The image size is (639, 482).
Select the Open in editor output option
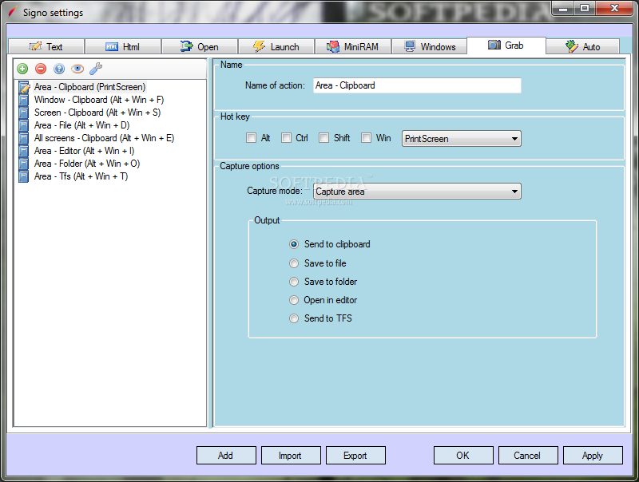pyautogui.click(x=294, y=300)
